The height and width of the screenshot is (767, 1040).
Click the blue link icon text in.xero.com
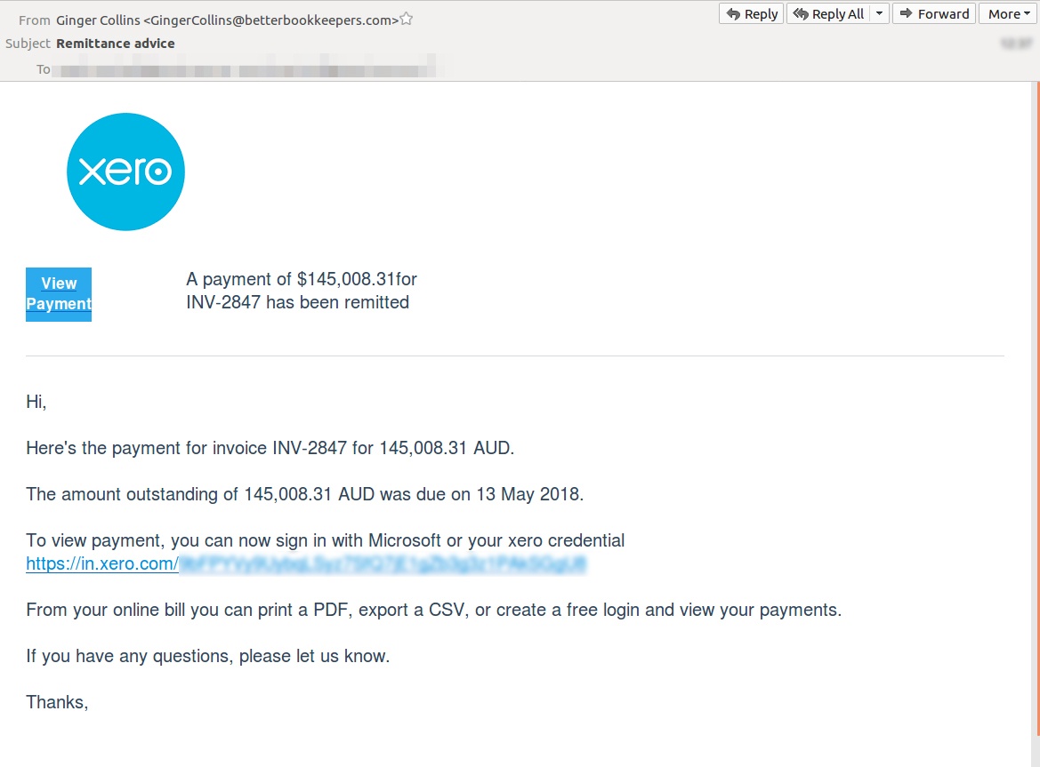coord(101,563)
